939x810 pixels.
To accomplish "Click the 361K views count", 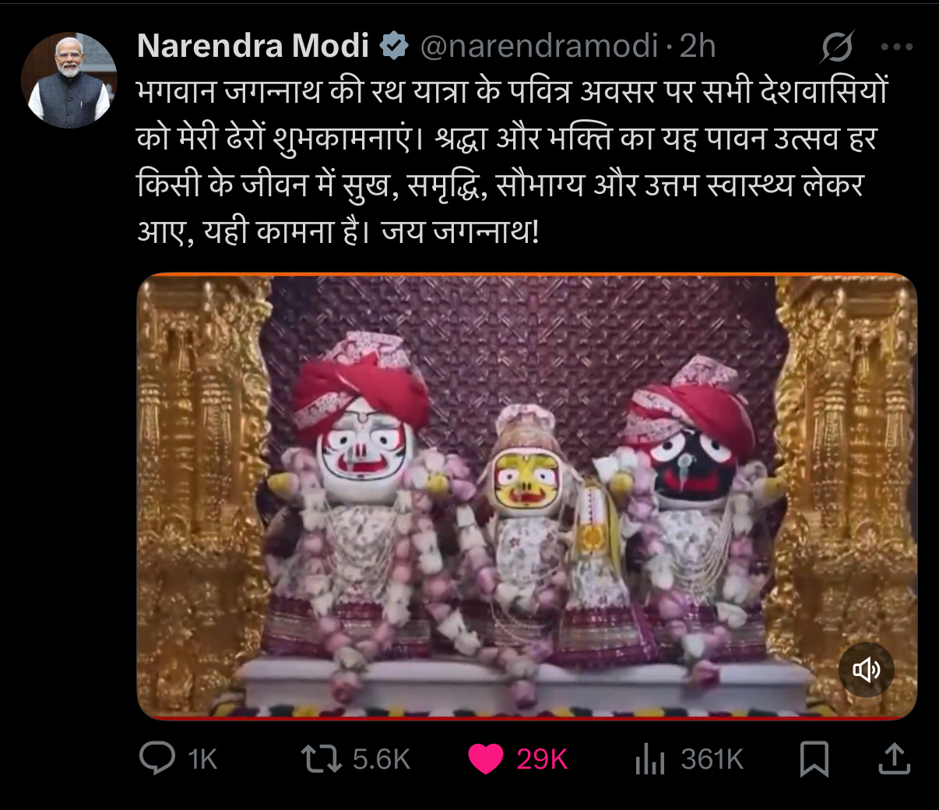I will pyautogui.click(x=712, y=759).
